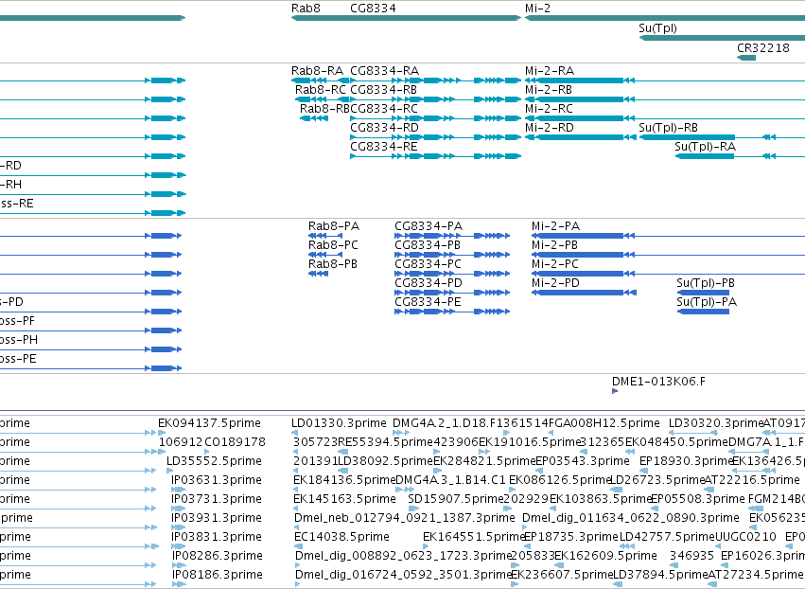Click EST LD30320.3prime label
Viewport: 805px width, 589px height.
click(716, 423)
